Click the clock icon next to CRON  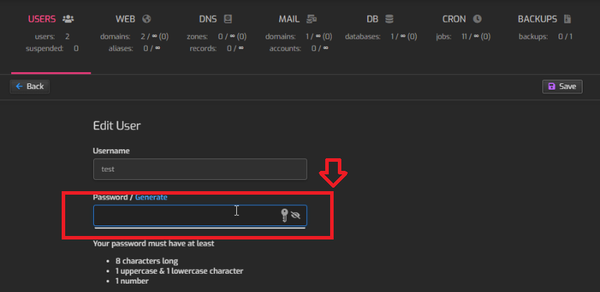click(477, 19)
